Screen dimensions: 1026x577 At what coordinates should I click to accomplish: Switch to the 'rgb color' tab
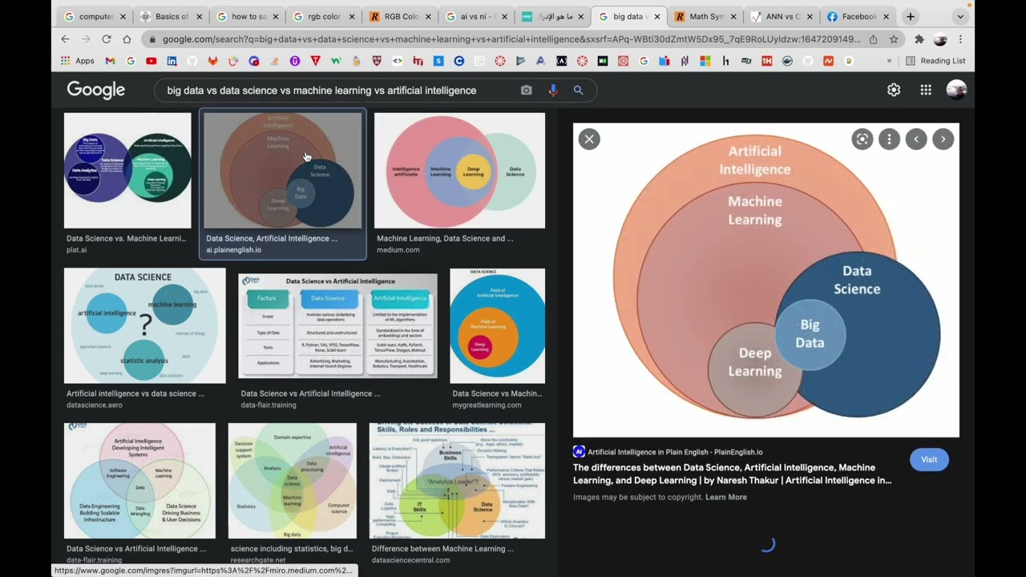point(324,16)
